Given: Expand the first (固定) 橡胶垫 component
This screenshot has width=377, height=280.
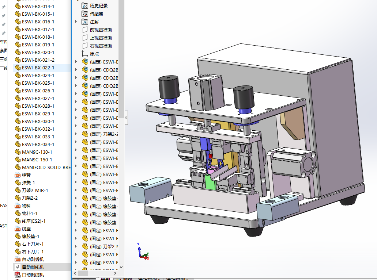Looking at the screenshot, I should pyautogui.click(x=76, y=198).
